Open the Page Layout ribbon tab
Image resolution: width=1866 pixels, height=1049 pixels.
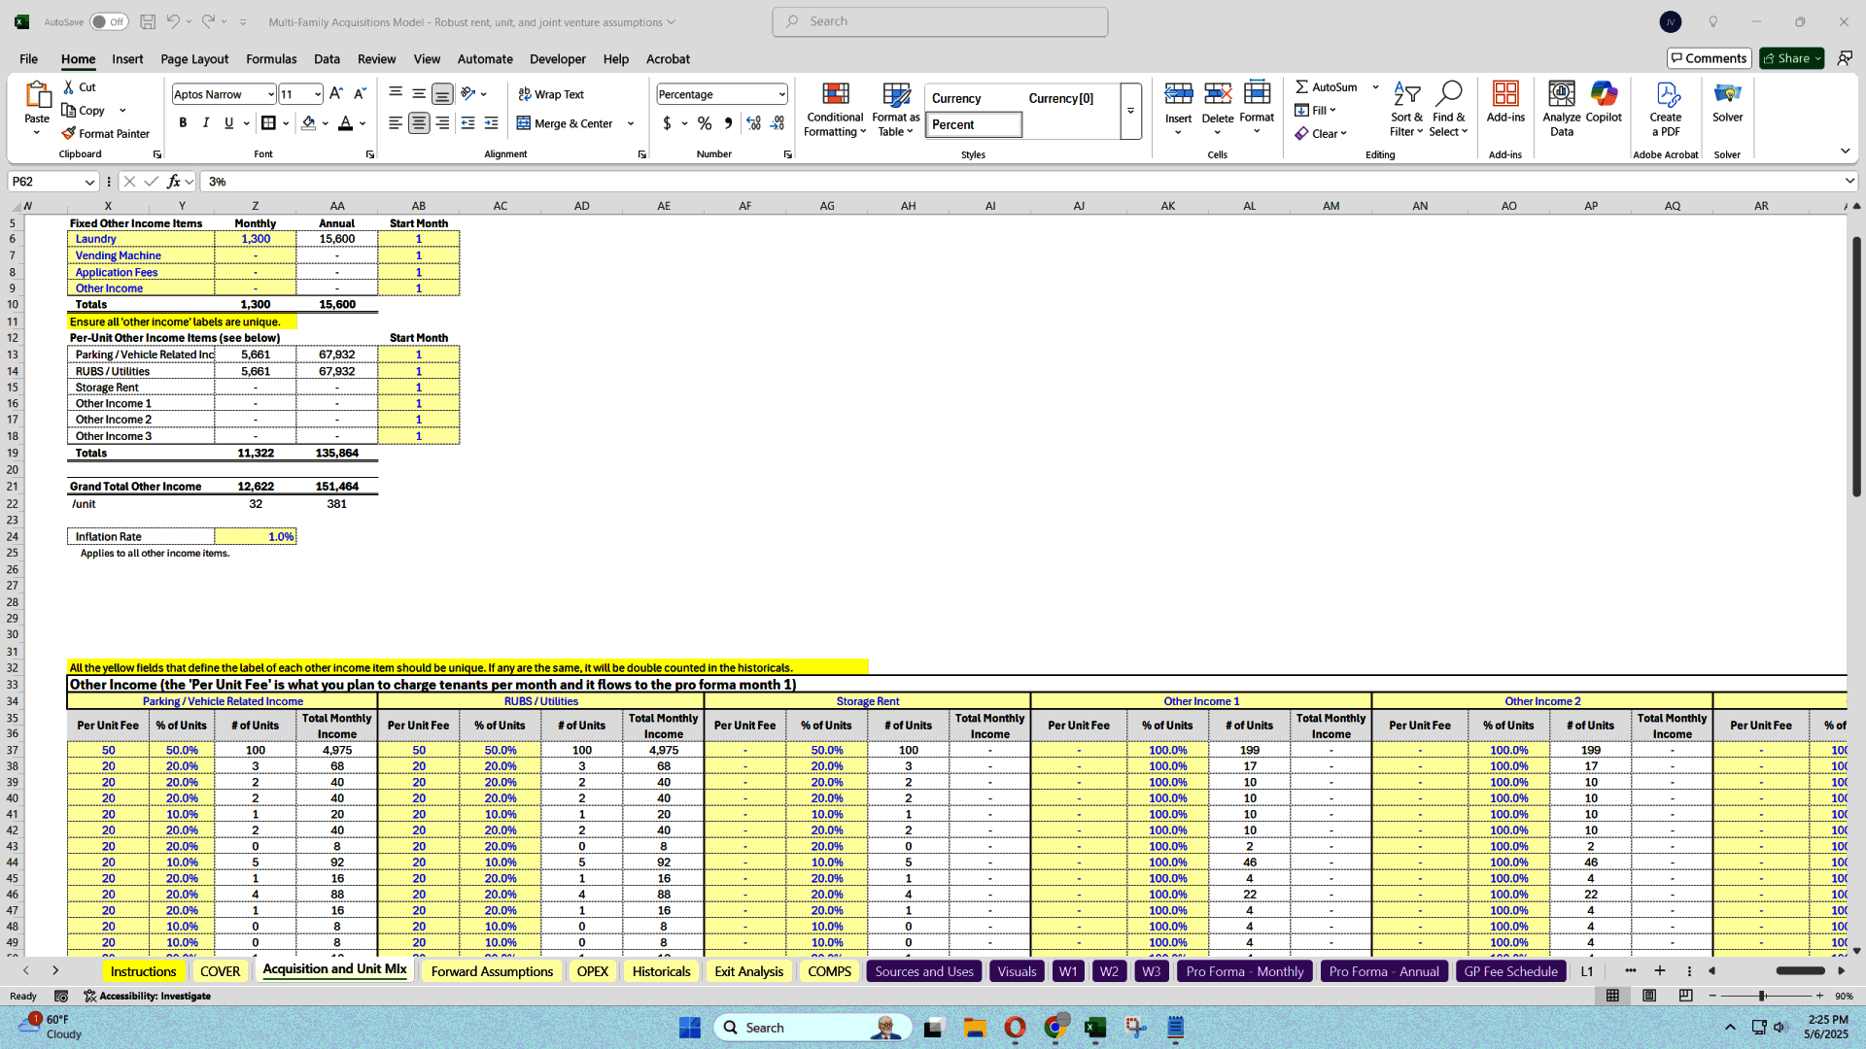click(194, 59)
